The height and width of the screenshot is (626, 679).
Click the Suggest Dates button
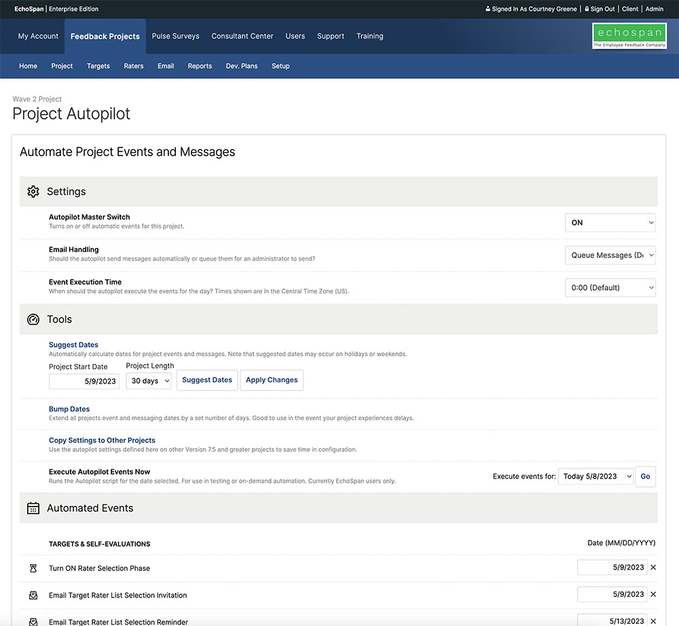coord(207,380)
